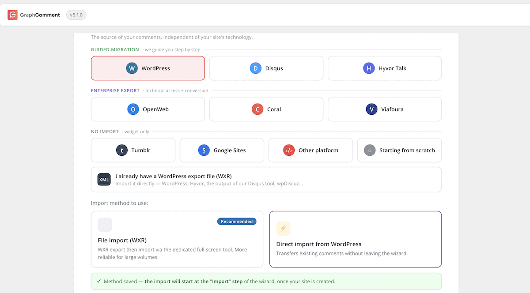Click the Disqus D icon
Screen dimensions: 530x293
255,68
